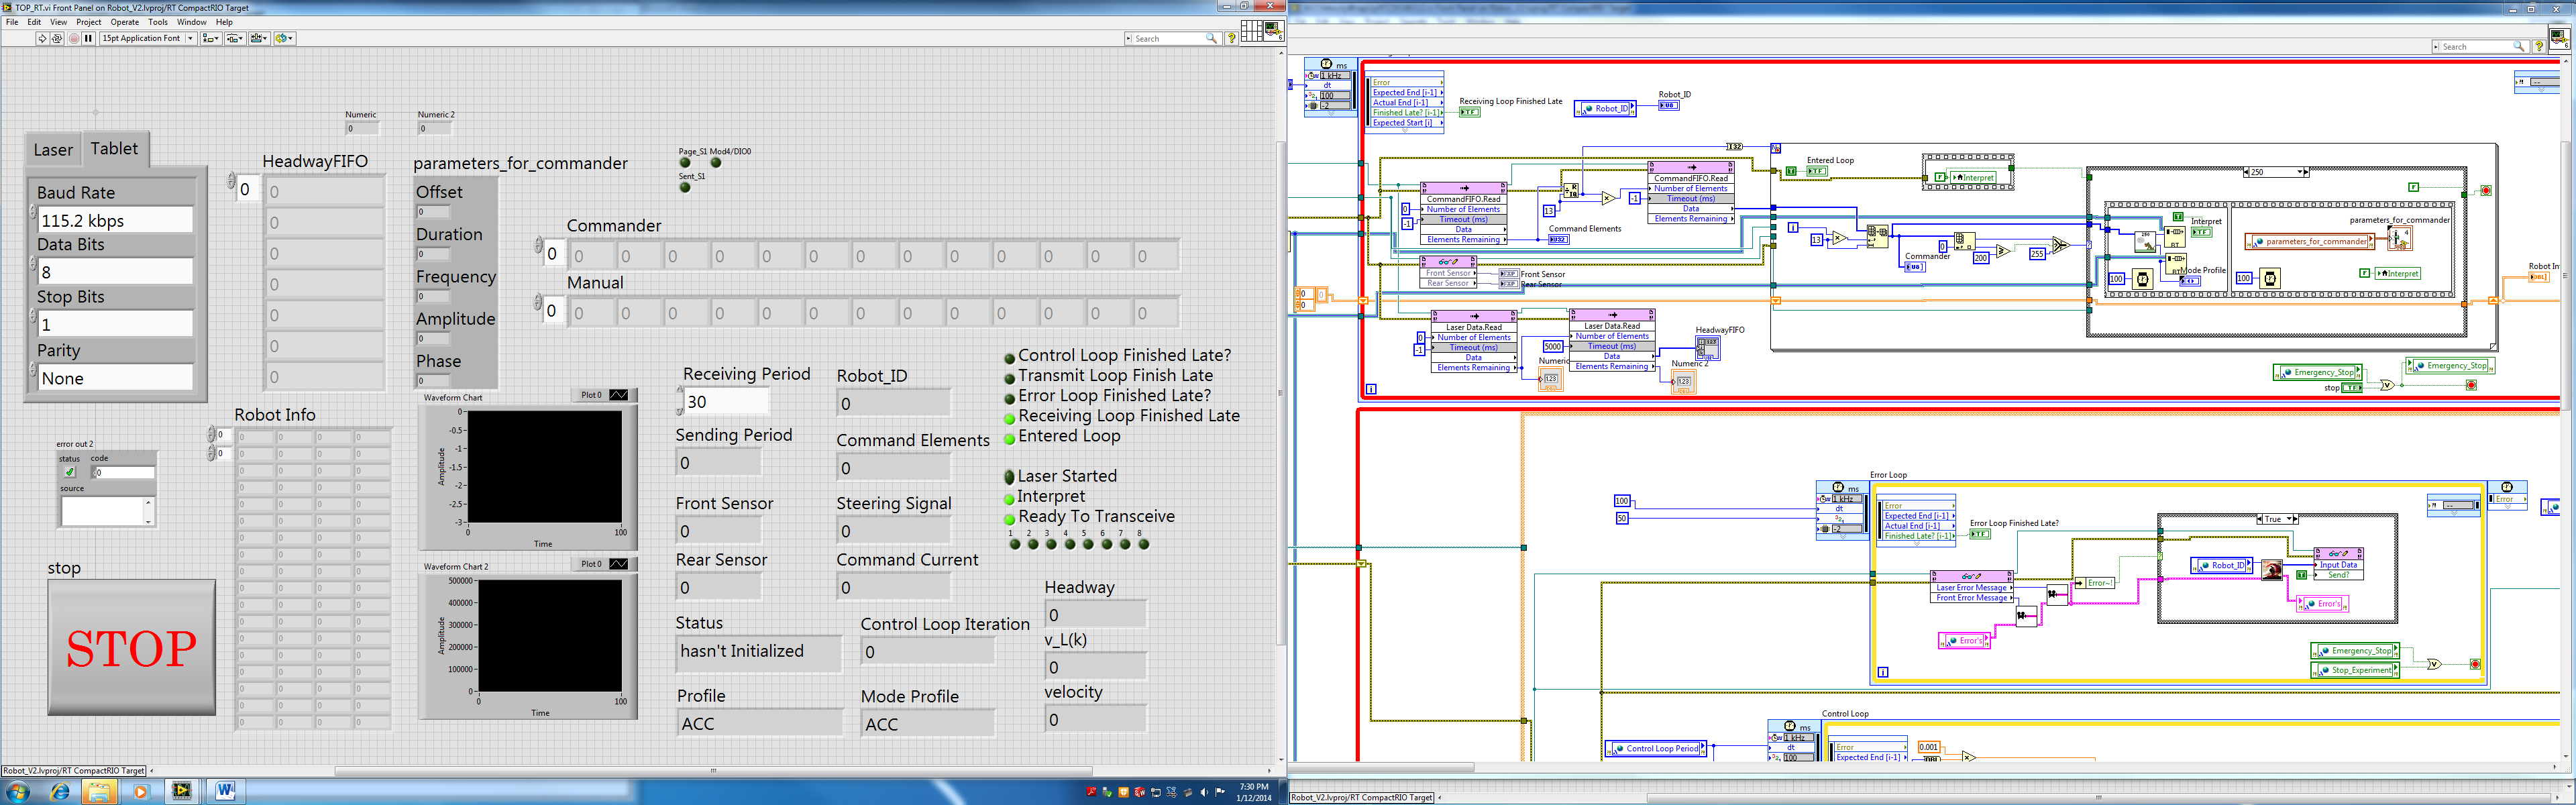Switch to the Tablet tab
The image size is (2576, 805).
tap(114, 149)
